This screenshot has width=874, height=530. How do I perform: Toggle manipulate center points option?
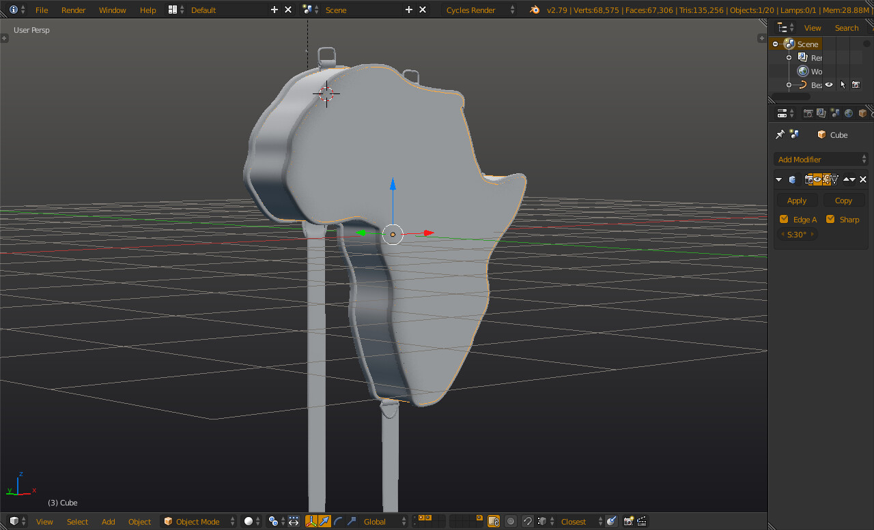point(294,521)
